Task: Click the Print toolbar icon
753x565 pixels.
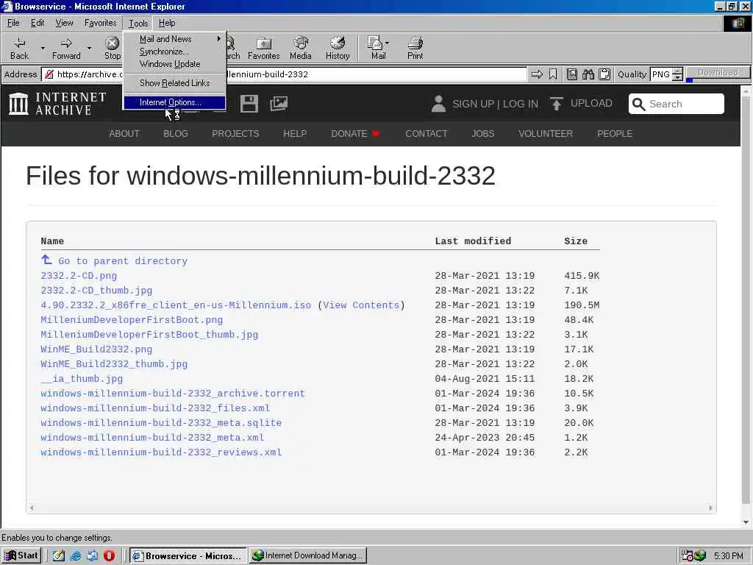Action: (x=415, y=48)
